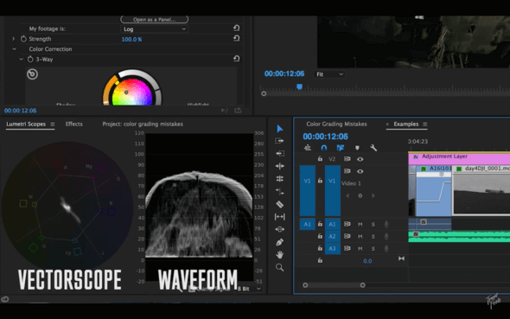This screenshot has height=319, width=510.
Task: Mute audio track A3
Action: tap(360, 249)
